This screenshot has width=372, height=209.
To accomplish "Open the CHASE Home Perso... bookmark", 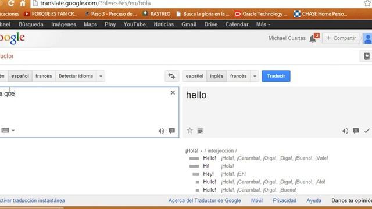I will pyautogui.click(x=320, y=14).
